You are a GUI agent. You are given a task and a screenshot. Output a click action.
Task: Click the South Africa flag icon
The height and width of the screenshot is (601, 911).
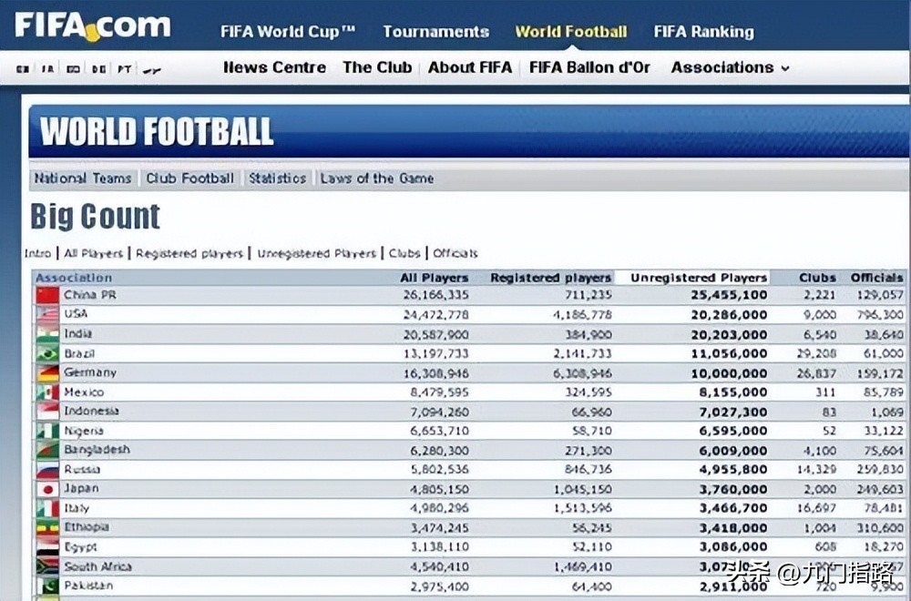[47, 566]
